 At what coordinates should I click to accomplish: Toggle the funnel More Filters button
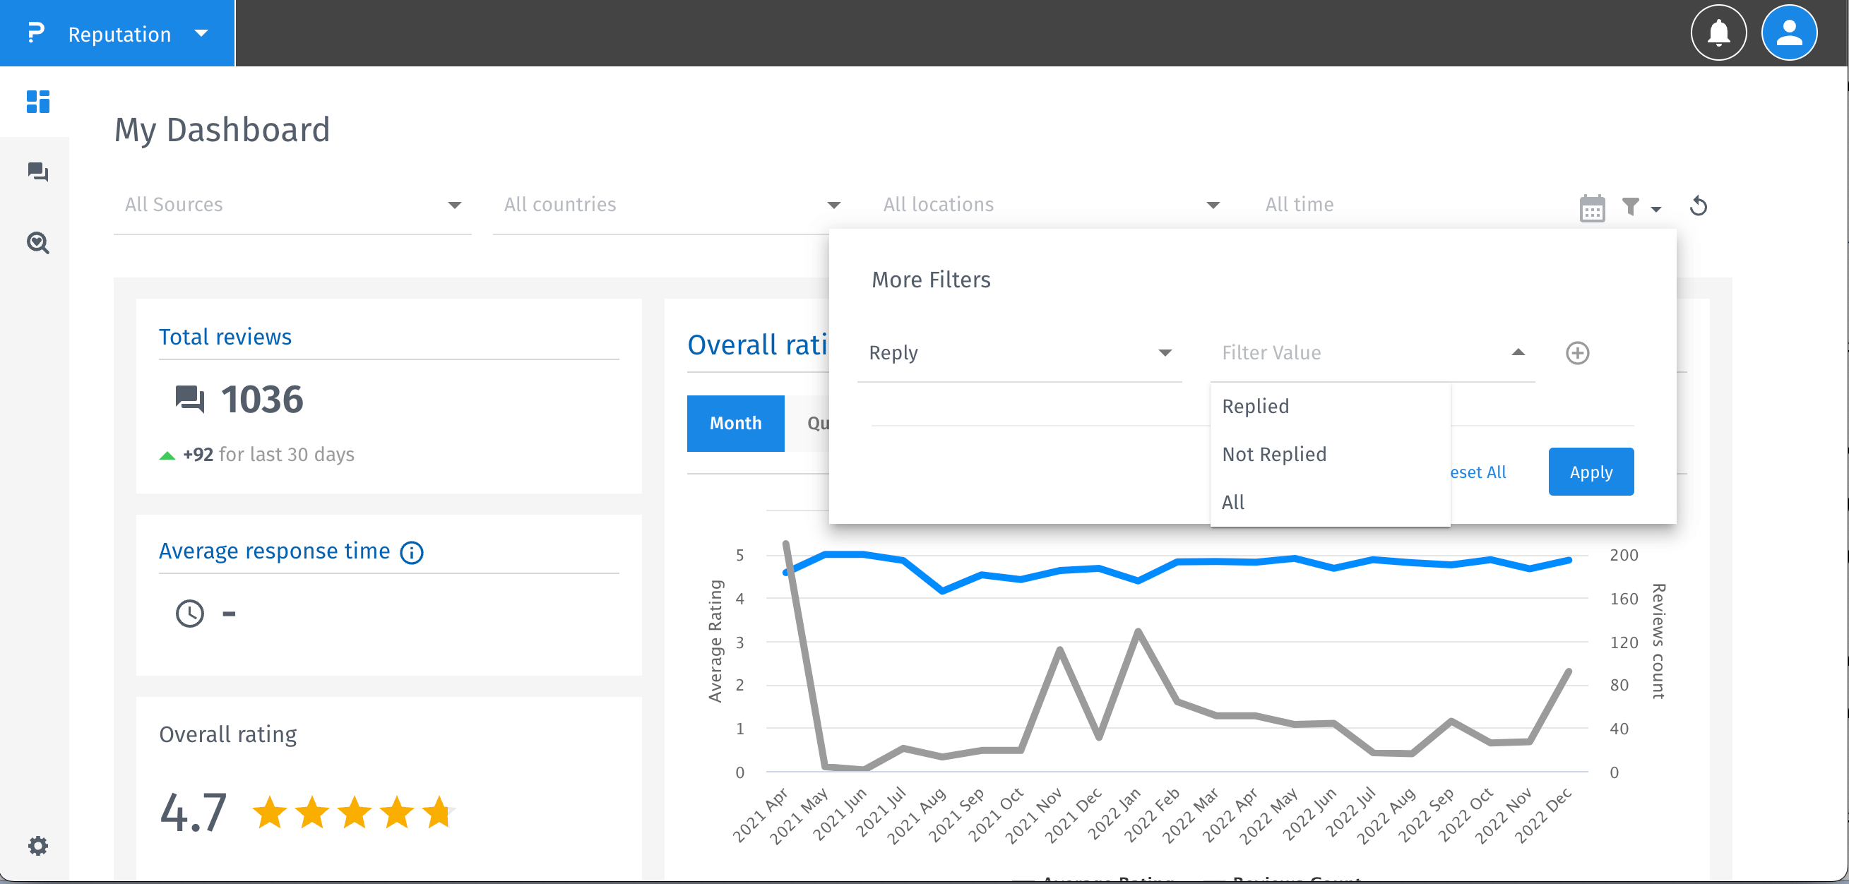pos(1639,208)
